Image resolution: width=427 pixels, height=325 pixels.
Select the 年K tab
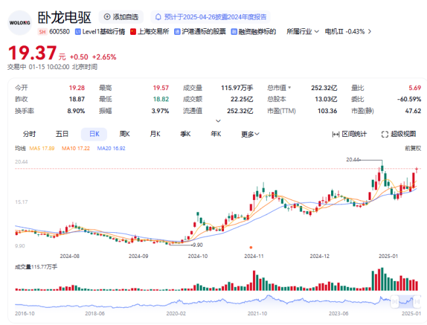[x=215, y=134]
